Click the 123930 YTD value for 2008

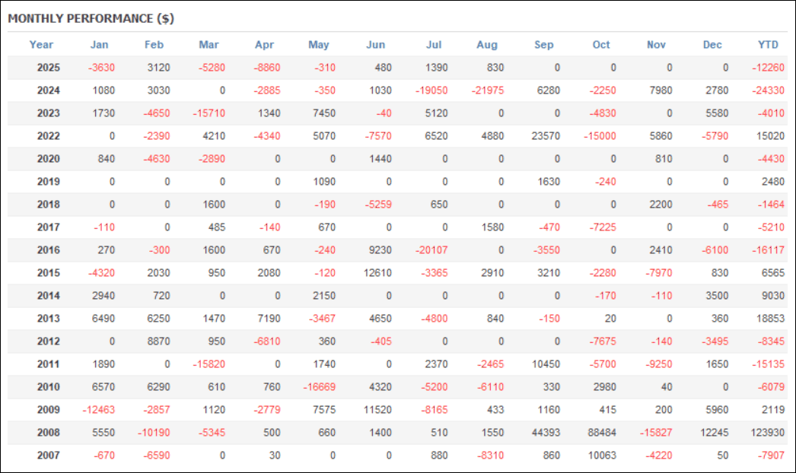[766, 433]
